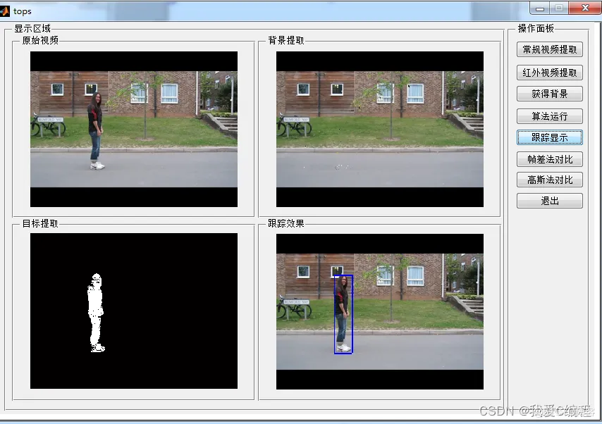Start 算法运行
Image resolution: width=602 pixels, height=424 pixels.
[549, 116]
